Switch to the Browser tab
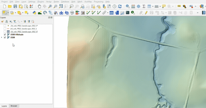This screenshot has width=206, height=108. pos(14,106)
